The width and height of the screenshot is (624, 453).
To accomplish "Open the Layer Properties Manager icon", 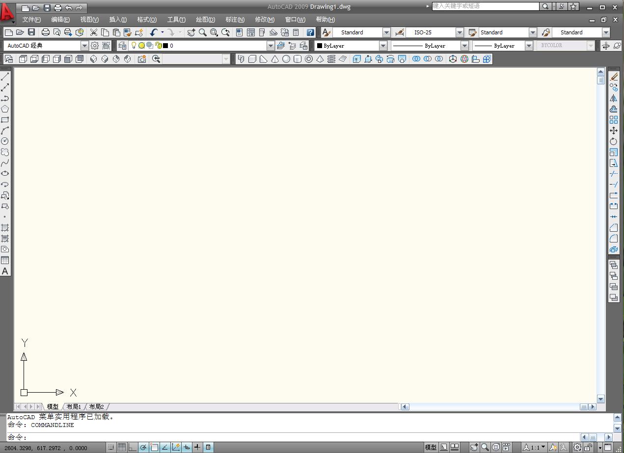I will click(122, 46).
